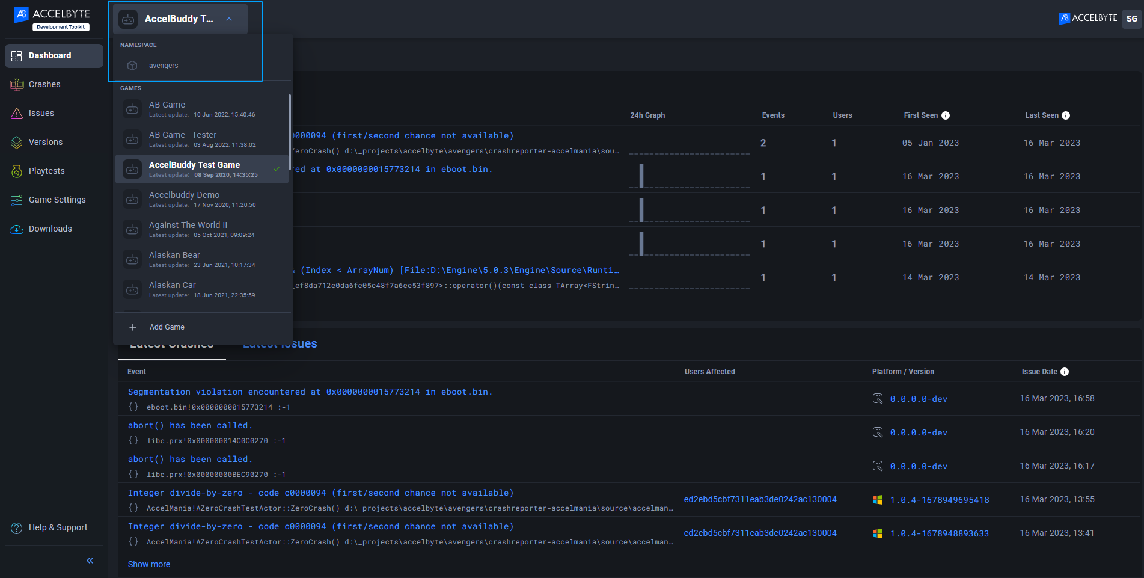Select the Alaskan Car game
This screenshot has height=578, width=1144.
(x=202, y=289)
